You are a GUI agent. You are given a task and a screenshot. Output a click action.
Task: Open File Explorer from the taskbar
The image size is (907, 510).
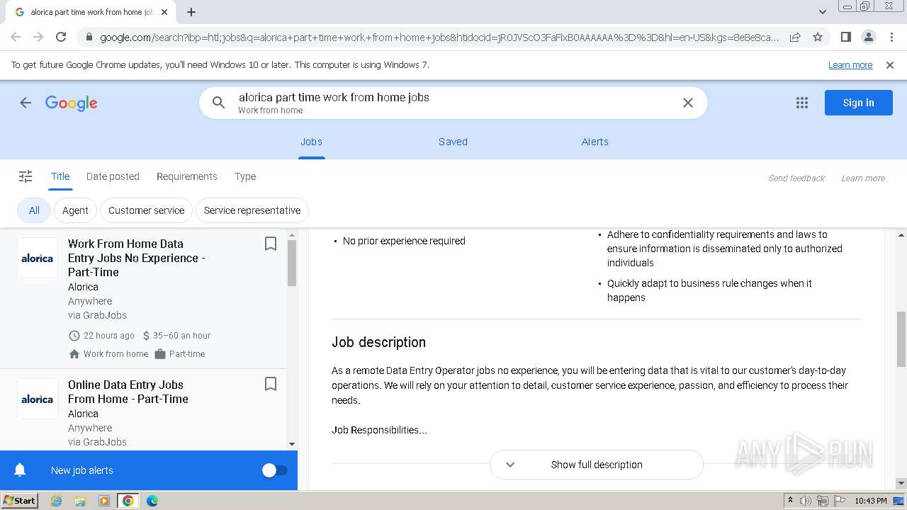click(80, 501)
